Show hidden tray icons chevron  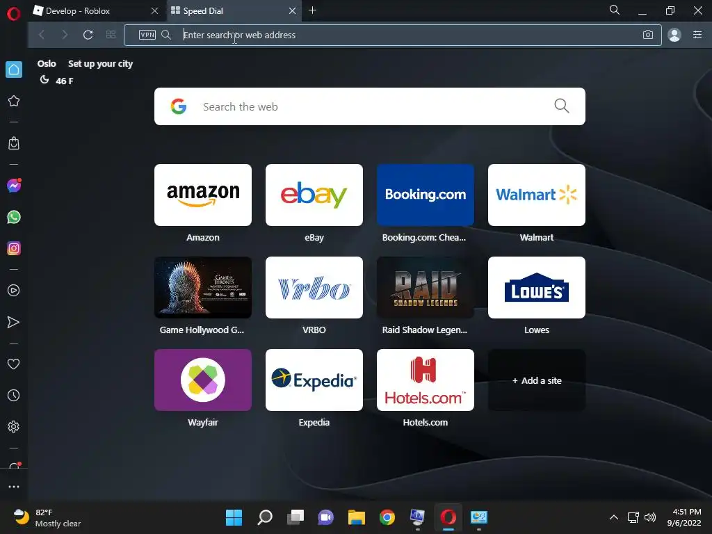point(613,517)
